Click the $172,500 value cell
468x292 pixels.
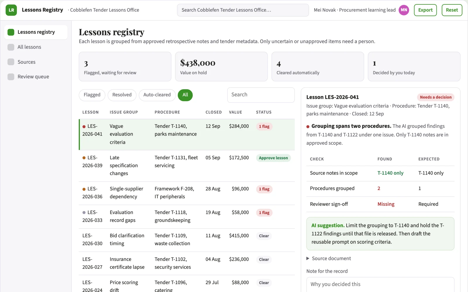239,158
